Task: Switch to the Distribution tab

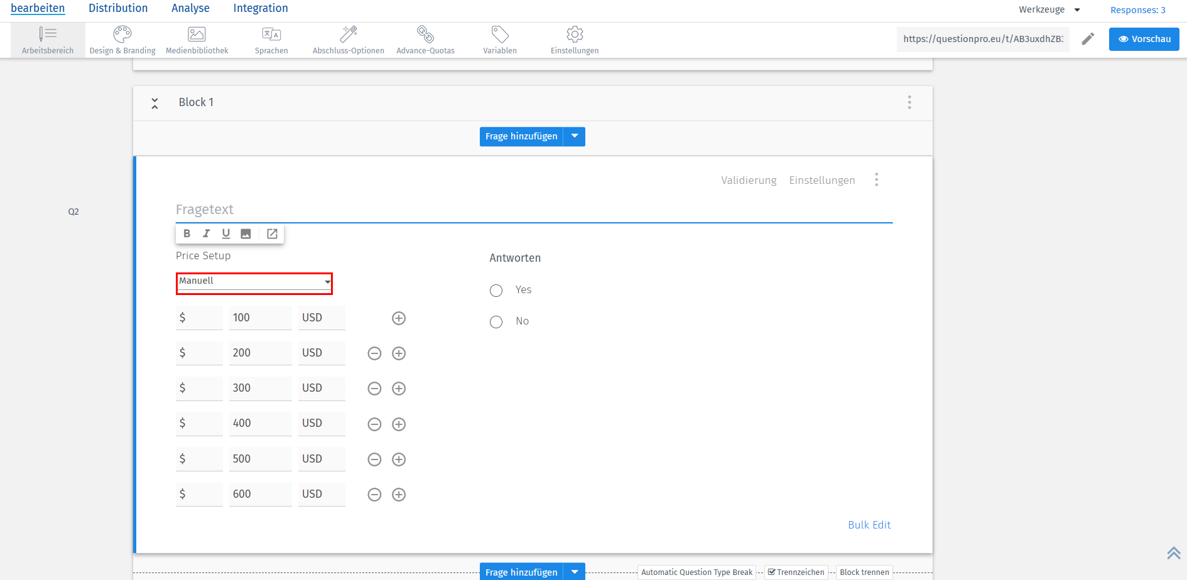Action: [x=118, y=8]
